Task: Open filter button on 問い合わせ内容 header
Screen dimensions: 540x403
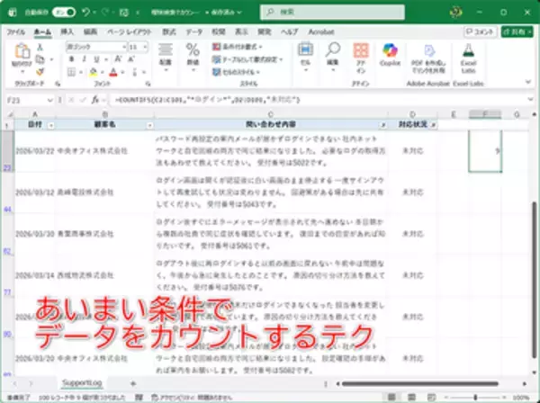Action: [x=383, y=125]
